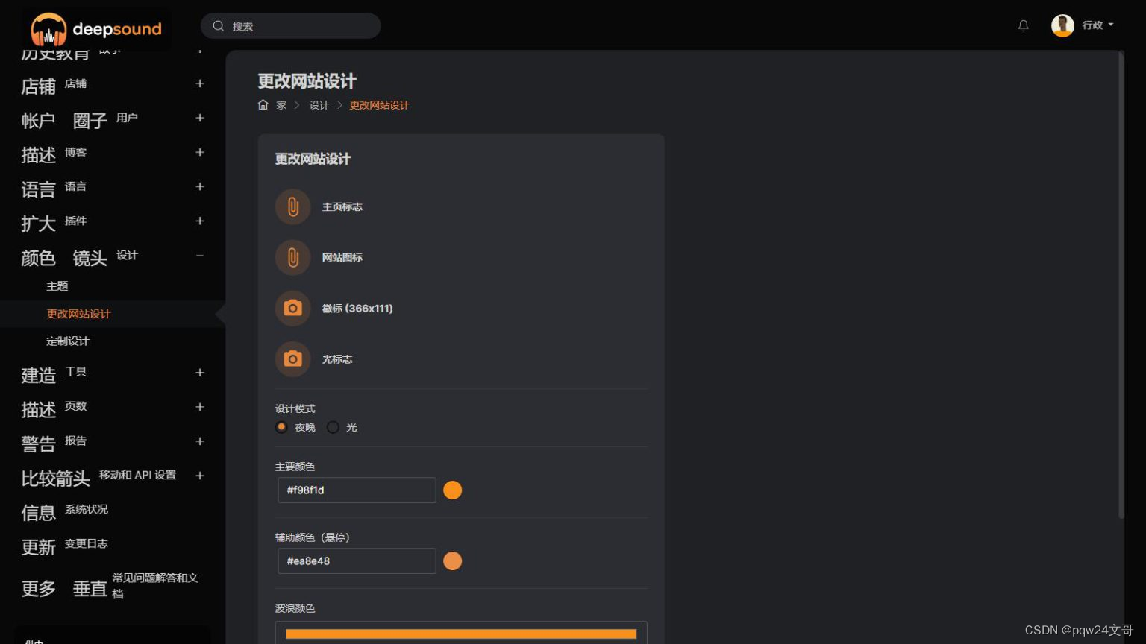Click the 辅助颜色 hex input field
Screen dimensions: 1146x644
pos(357,561)
